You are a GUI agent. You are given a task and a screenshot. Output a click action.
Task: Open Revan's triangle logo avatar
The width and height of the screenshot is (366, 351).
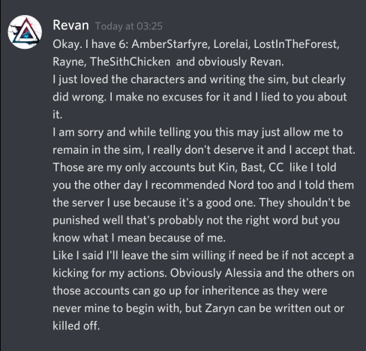pyautogui.click(x=25, y=31)
